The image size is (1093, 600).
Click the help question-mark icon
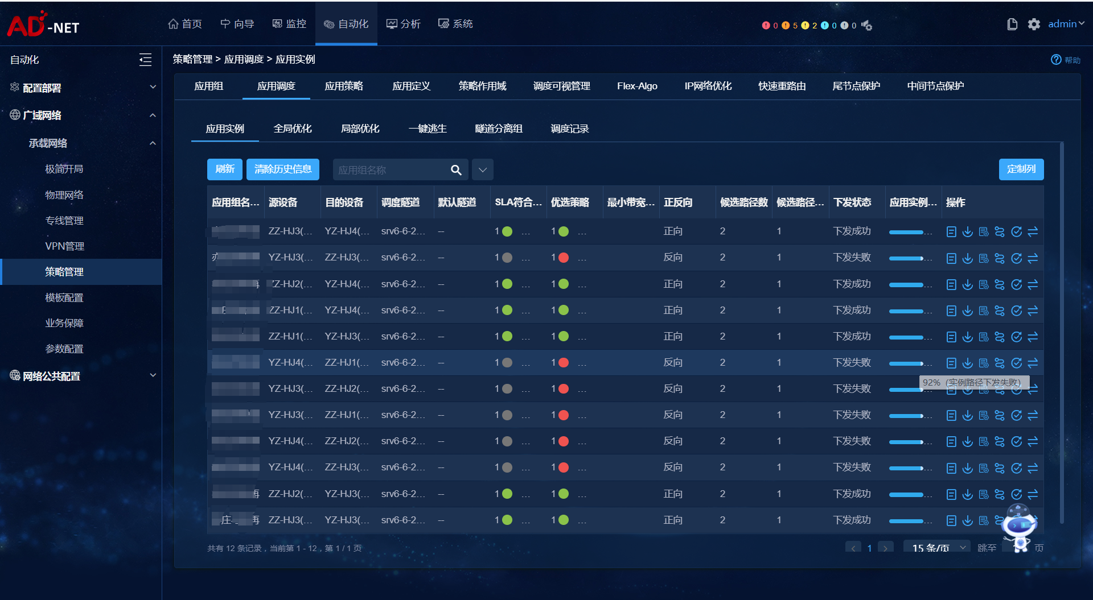tap(1056, 60)
